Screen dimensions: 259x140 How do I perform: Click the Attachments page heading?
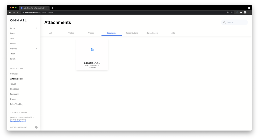(58, 22)
